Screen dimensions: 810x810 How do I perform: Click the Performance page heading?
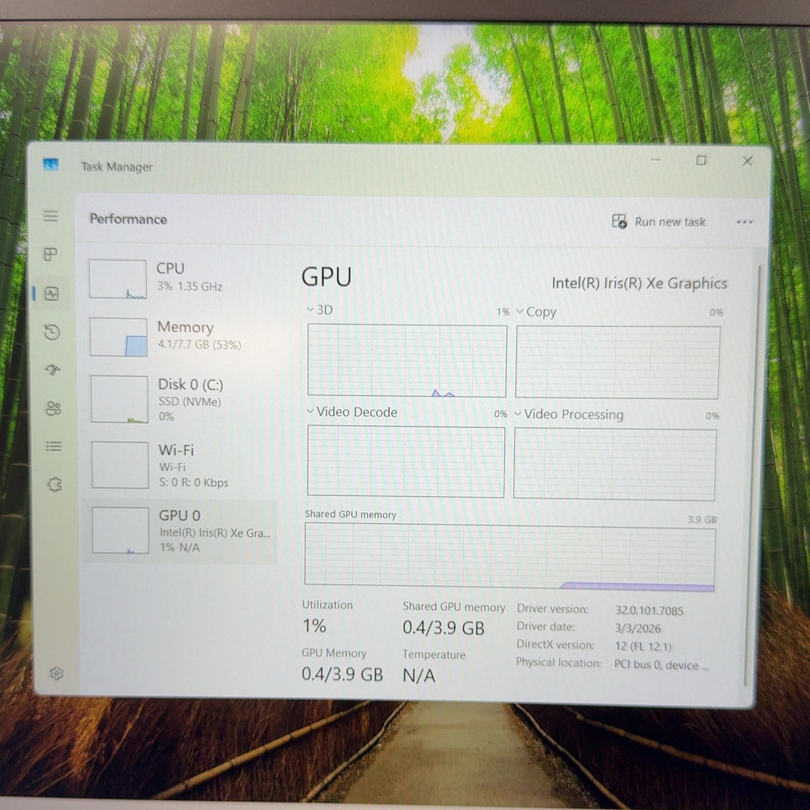pyautogui.click(x=128, y=219)
